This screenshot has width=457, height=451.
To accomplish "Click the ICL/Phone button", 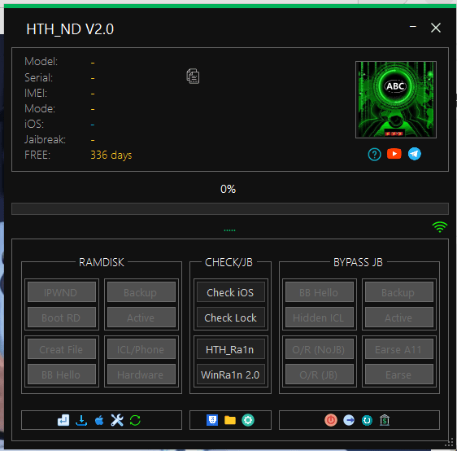I will pos(141,349).
